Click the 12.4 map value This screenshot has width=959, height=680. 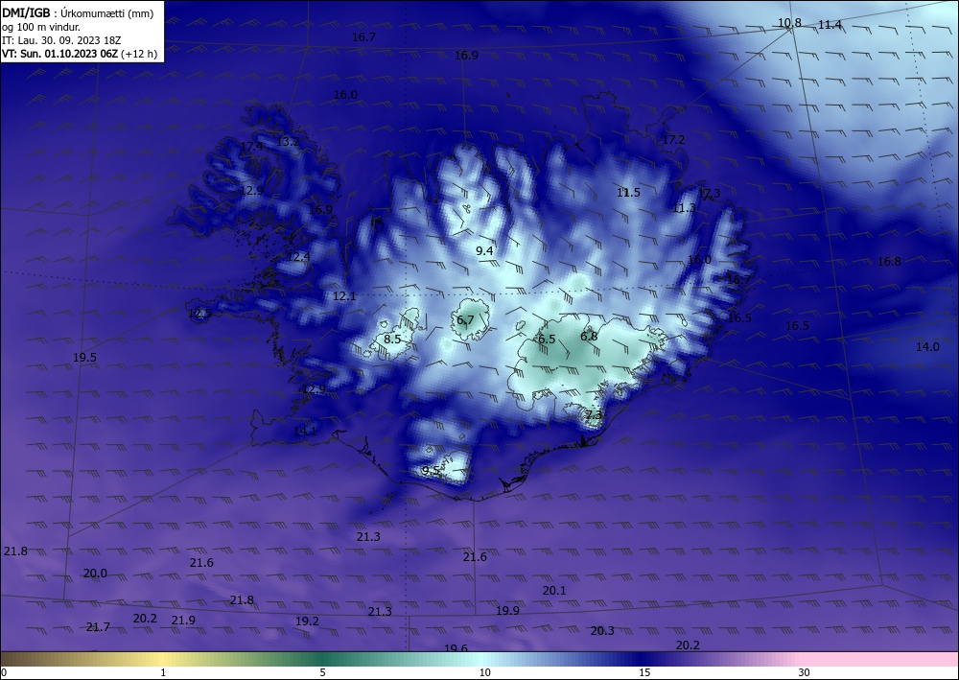tap(298, 257)
